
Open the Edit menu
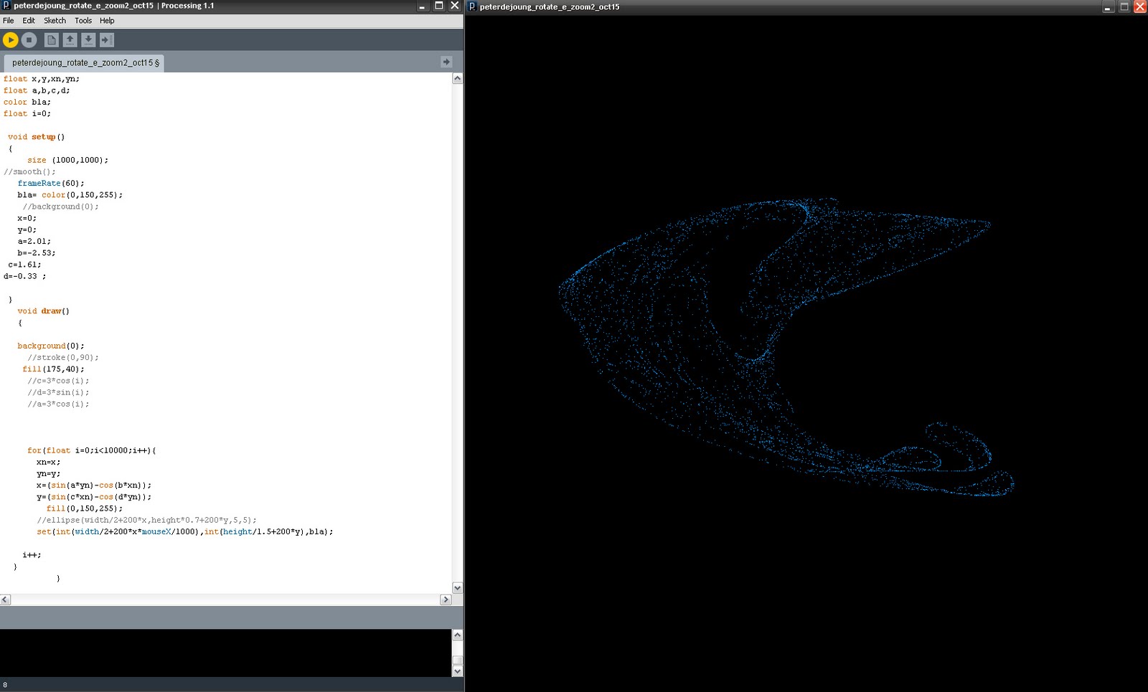point(28,20)
